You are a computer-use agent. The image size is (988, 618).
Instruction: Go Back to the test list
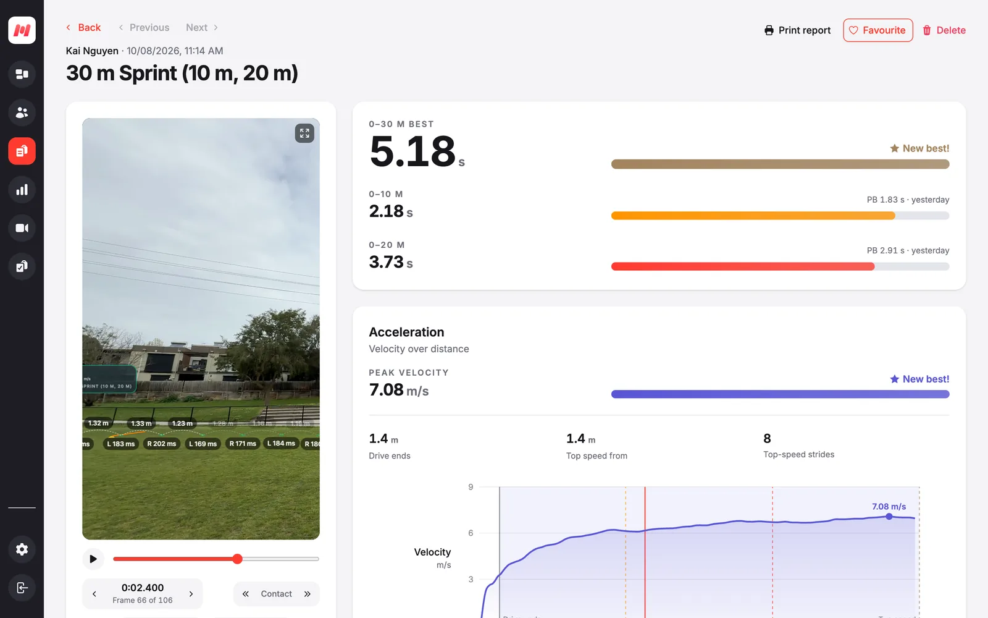pos(83,27)
